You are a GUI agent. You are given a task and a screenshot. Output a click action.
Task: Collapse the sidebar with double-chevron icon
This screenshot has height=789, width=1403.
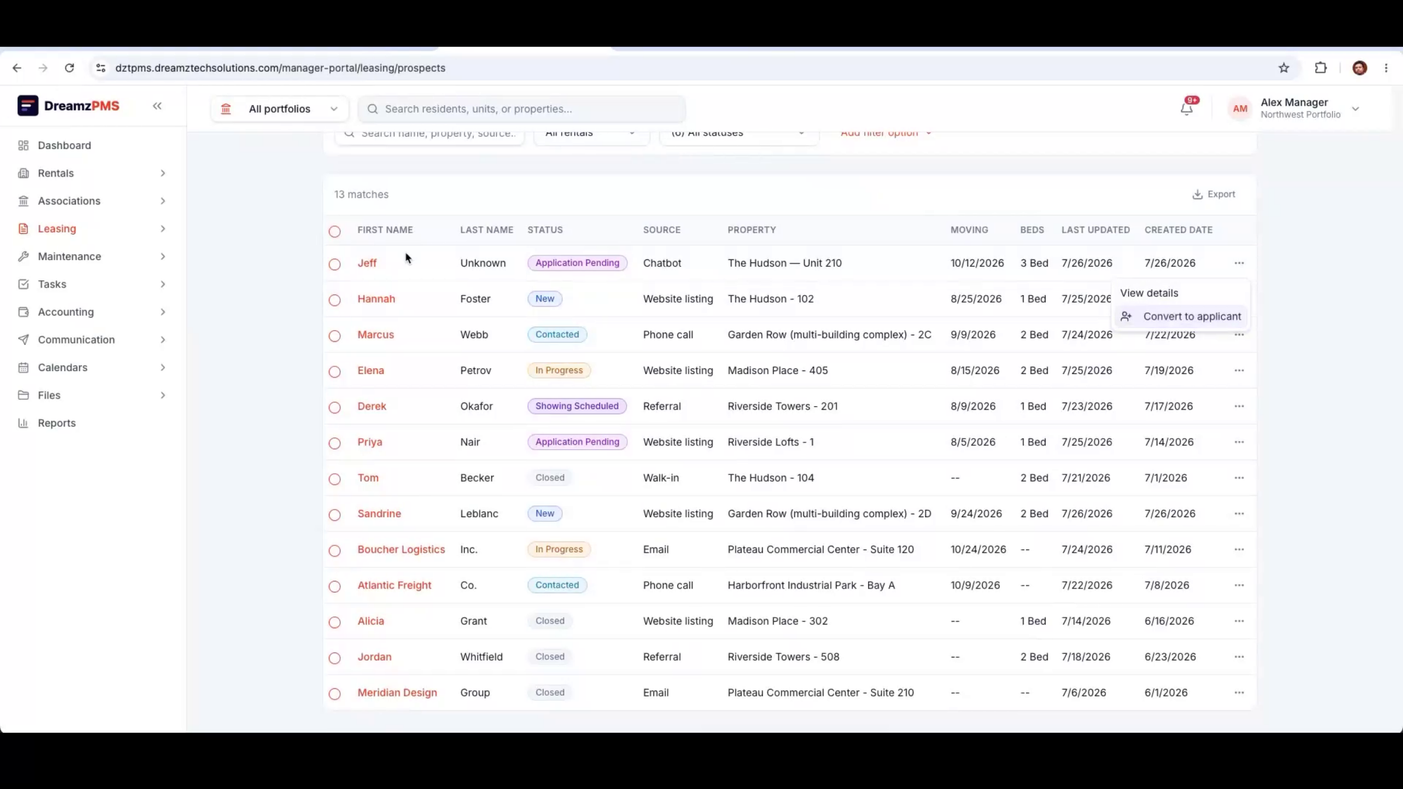click(157, 106)
